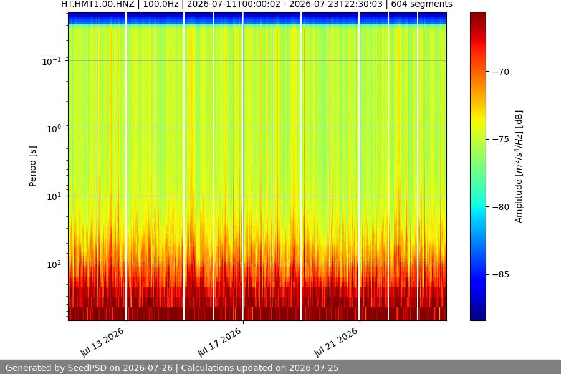
Task: Click the -70 colorbar tick label
Action: pos(501,72)
